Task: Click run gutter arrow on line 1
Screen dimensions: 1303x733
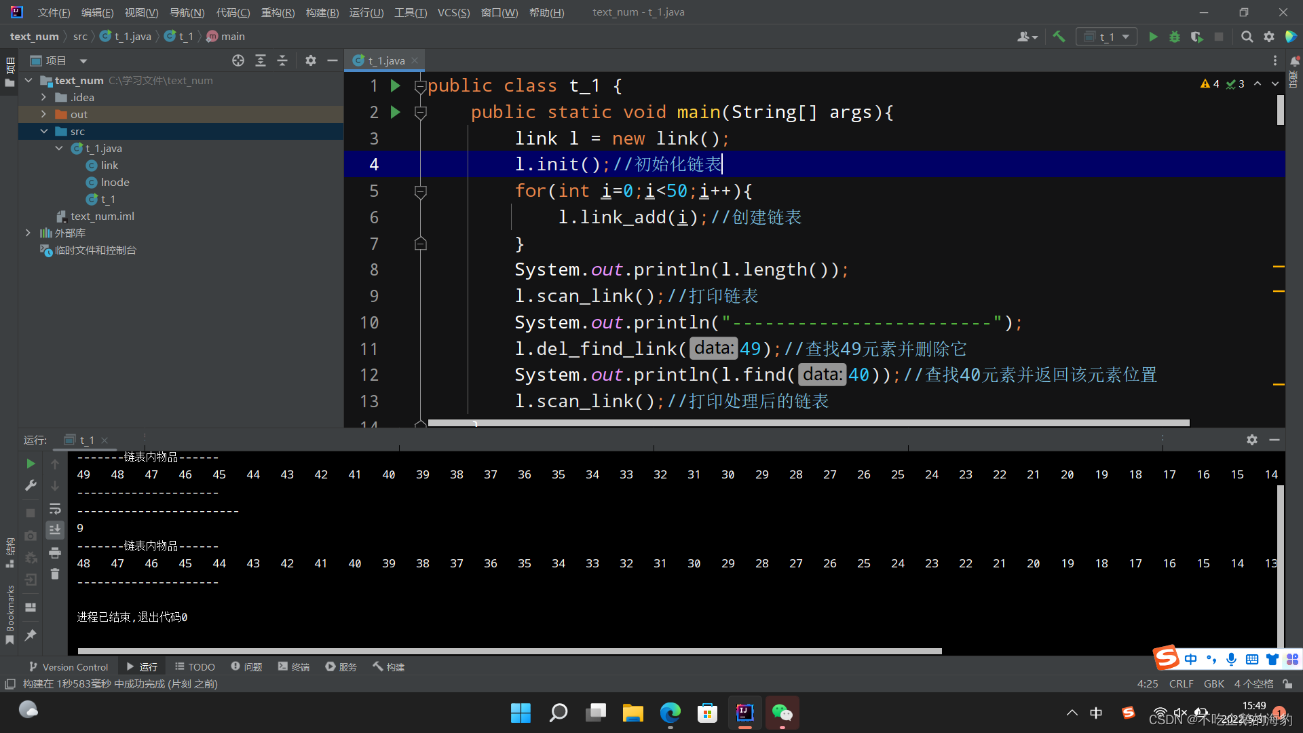Action: 396,86
